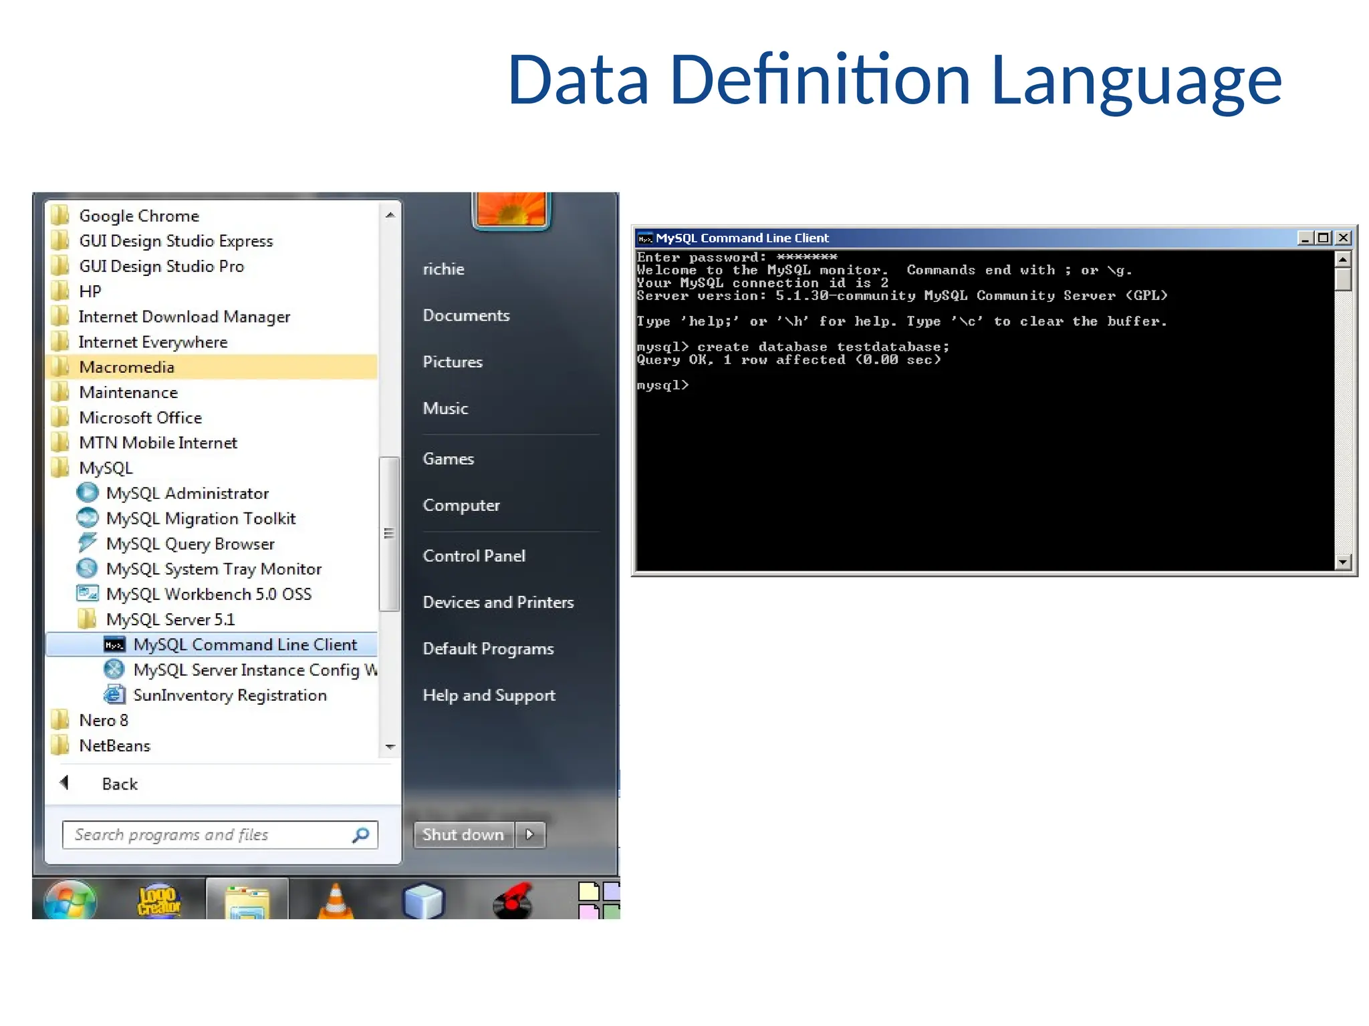
Task: Open Windows Explorer taskbar button
Action: click(247, 899)
